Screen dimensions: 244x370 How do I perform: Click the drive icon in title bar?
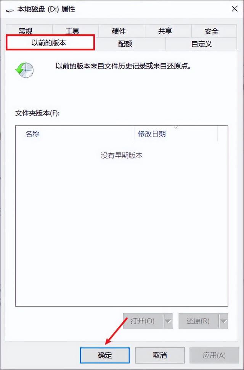coord(10,10)
